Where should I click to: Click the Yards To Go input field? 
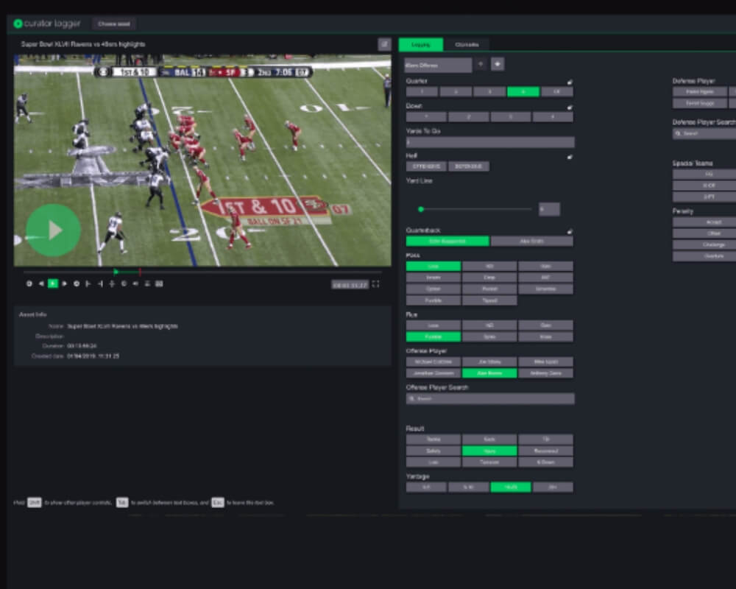490,142
